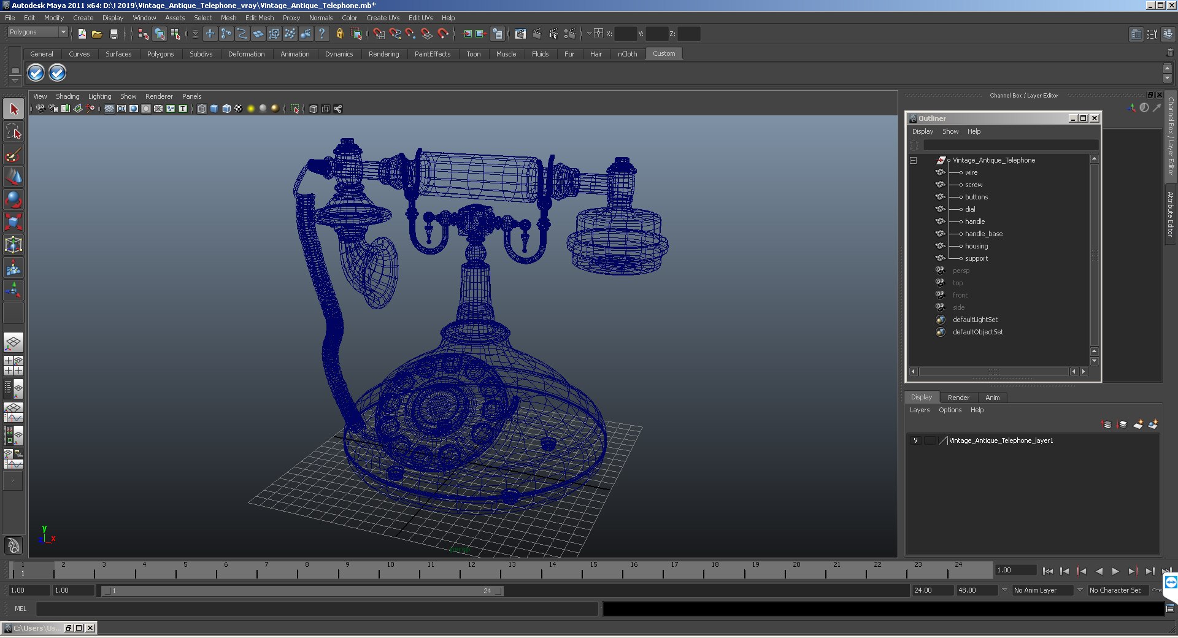Open the Edit Mesh menu
The image size is (1178, 638).
point(260,18)
